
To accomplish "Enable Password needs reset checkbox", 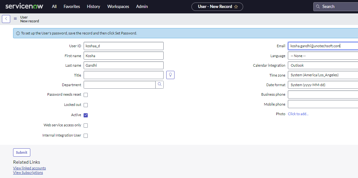I will [x=86, y=95].
